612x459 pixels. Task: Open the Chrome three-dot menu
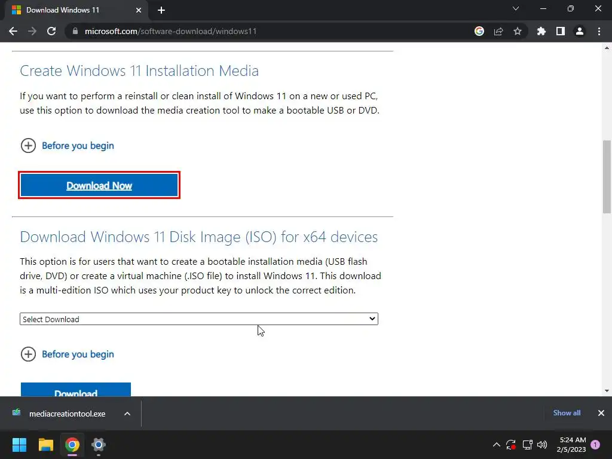click(599, 31)
